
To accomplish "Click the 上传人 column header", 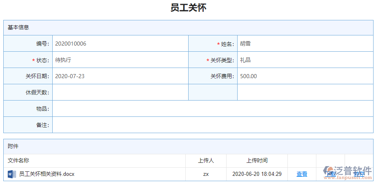I will 206,161.
